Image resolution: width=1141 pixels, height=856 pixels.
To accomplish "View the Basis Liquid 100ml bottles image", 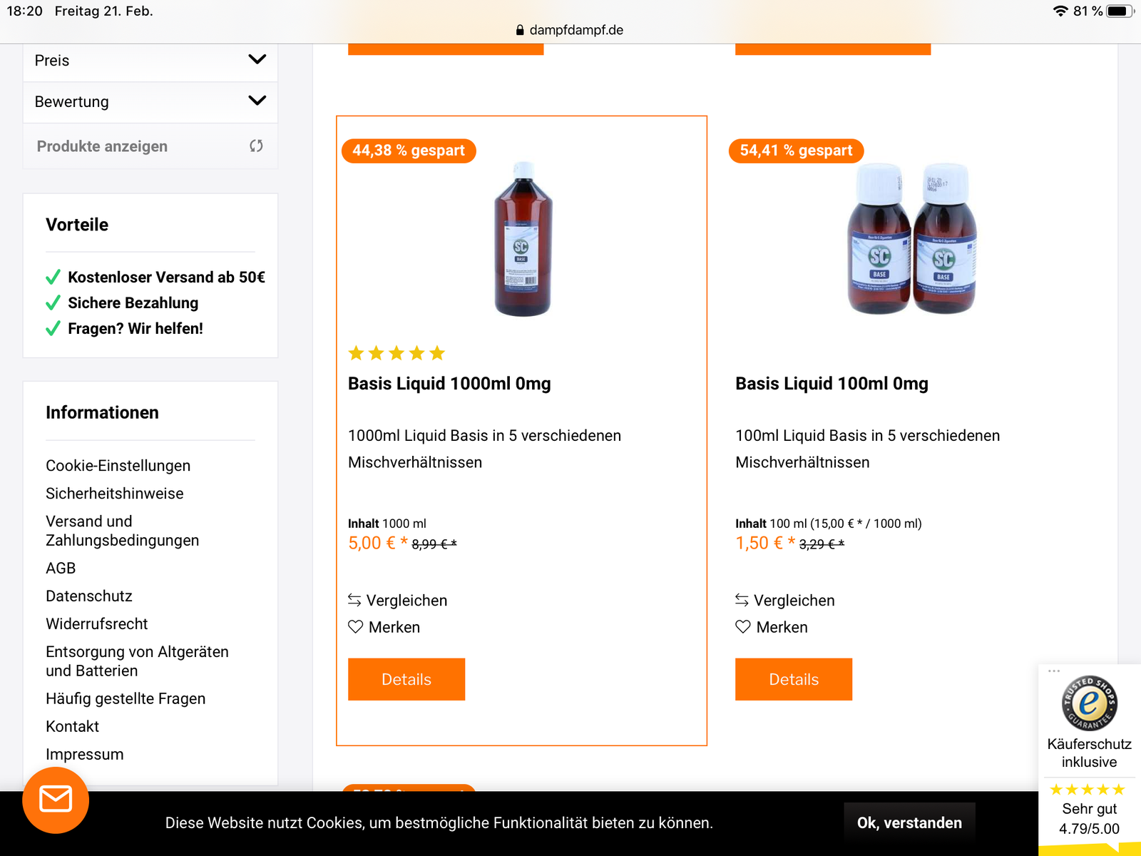I will 911,239.
